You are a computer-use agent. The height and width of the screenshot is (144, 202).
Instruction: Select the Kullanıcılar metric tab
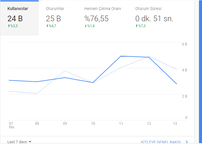click(20, 18)
